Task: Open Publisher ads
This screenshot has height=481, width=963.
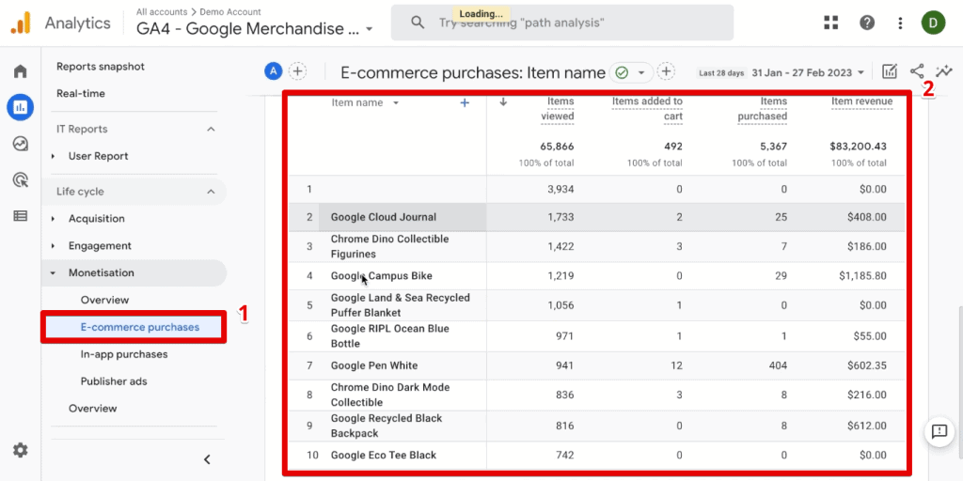Action: (114, 381)
